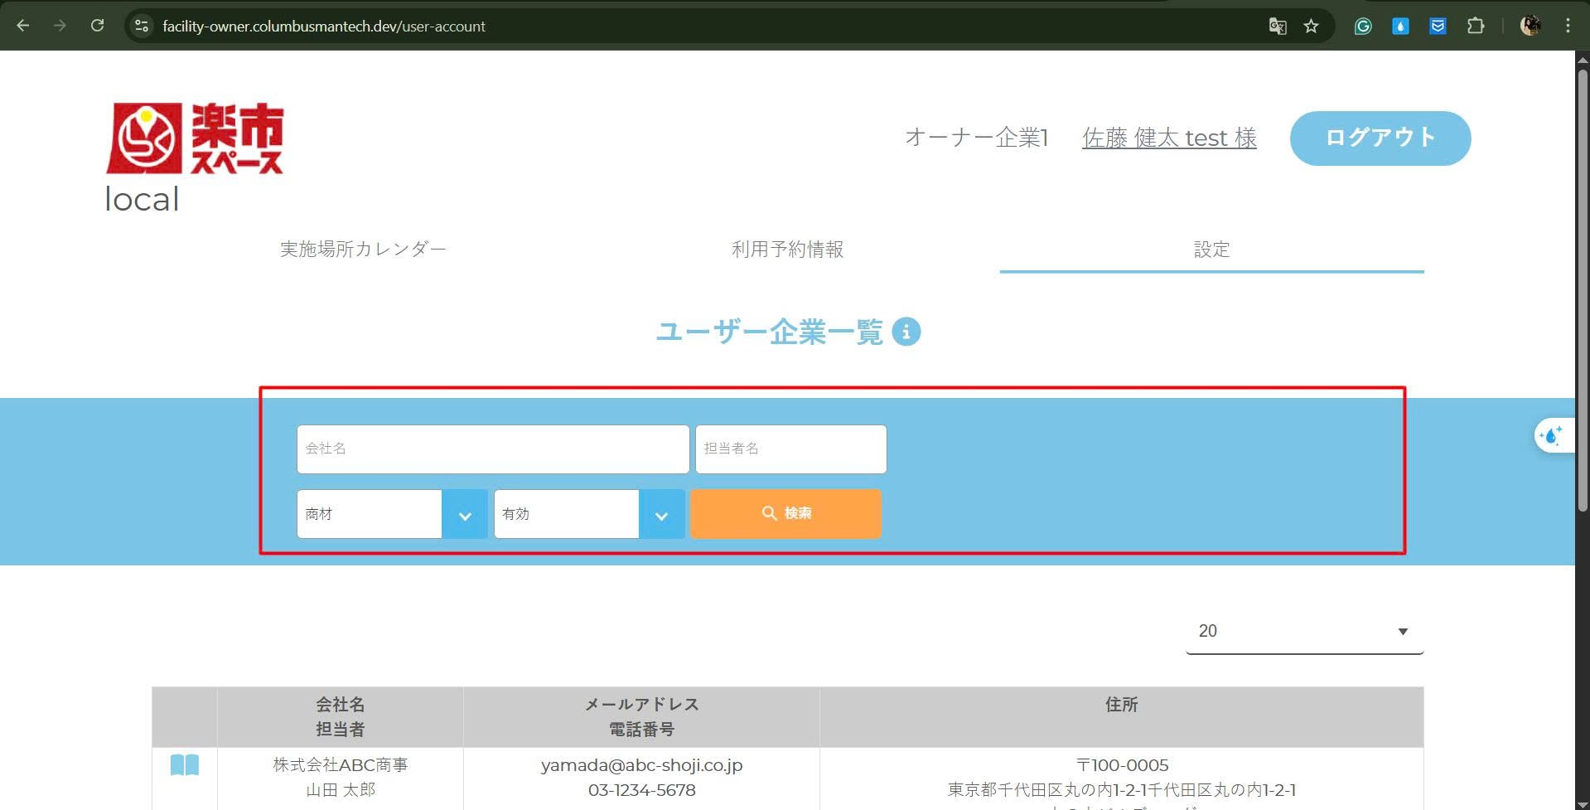Click the 会社名 search input field

click(492, 449)
